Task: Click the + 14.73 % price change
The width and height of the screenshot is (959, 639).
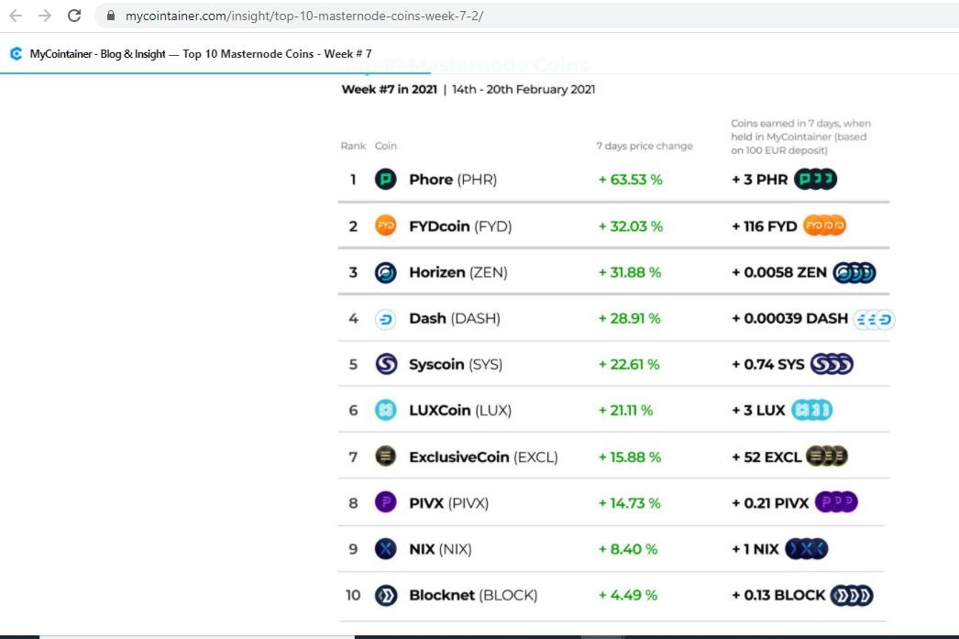Action: tap(629, 503)
